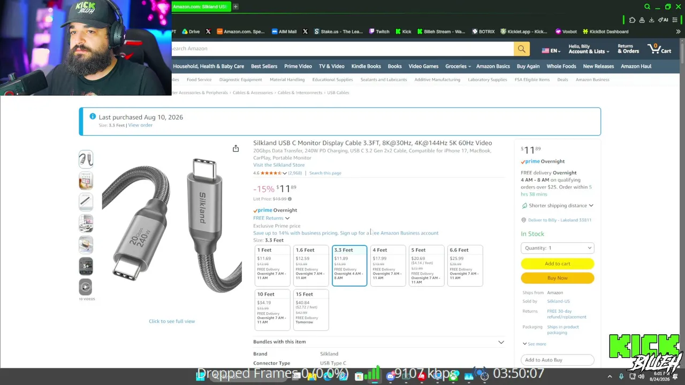Show hidden system tray icons chevron

(x=610, y=376)
